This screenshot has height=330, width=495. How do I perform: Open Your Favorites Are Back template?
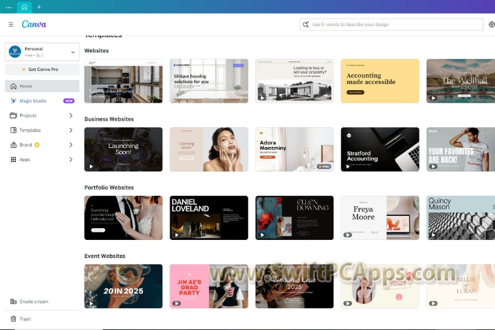tap(461, 149)
